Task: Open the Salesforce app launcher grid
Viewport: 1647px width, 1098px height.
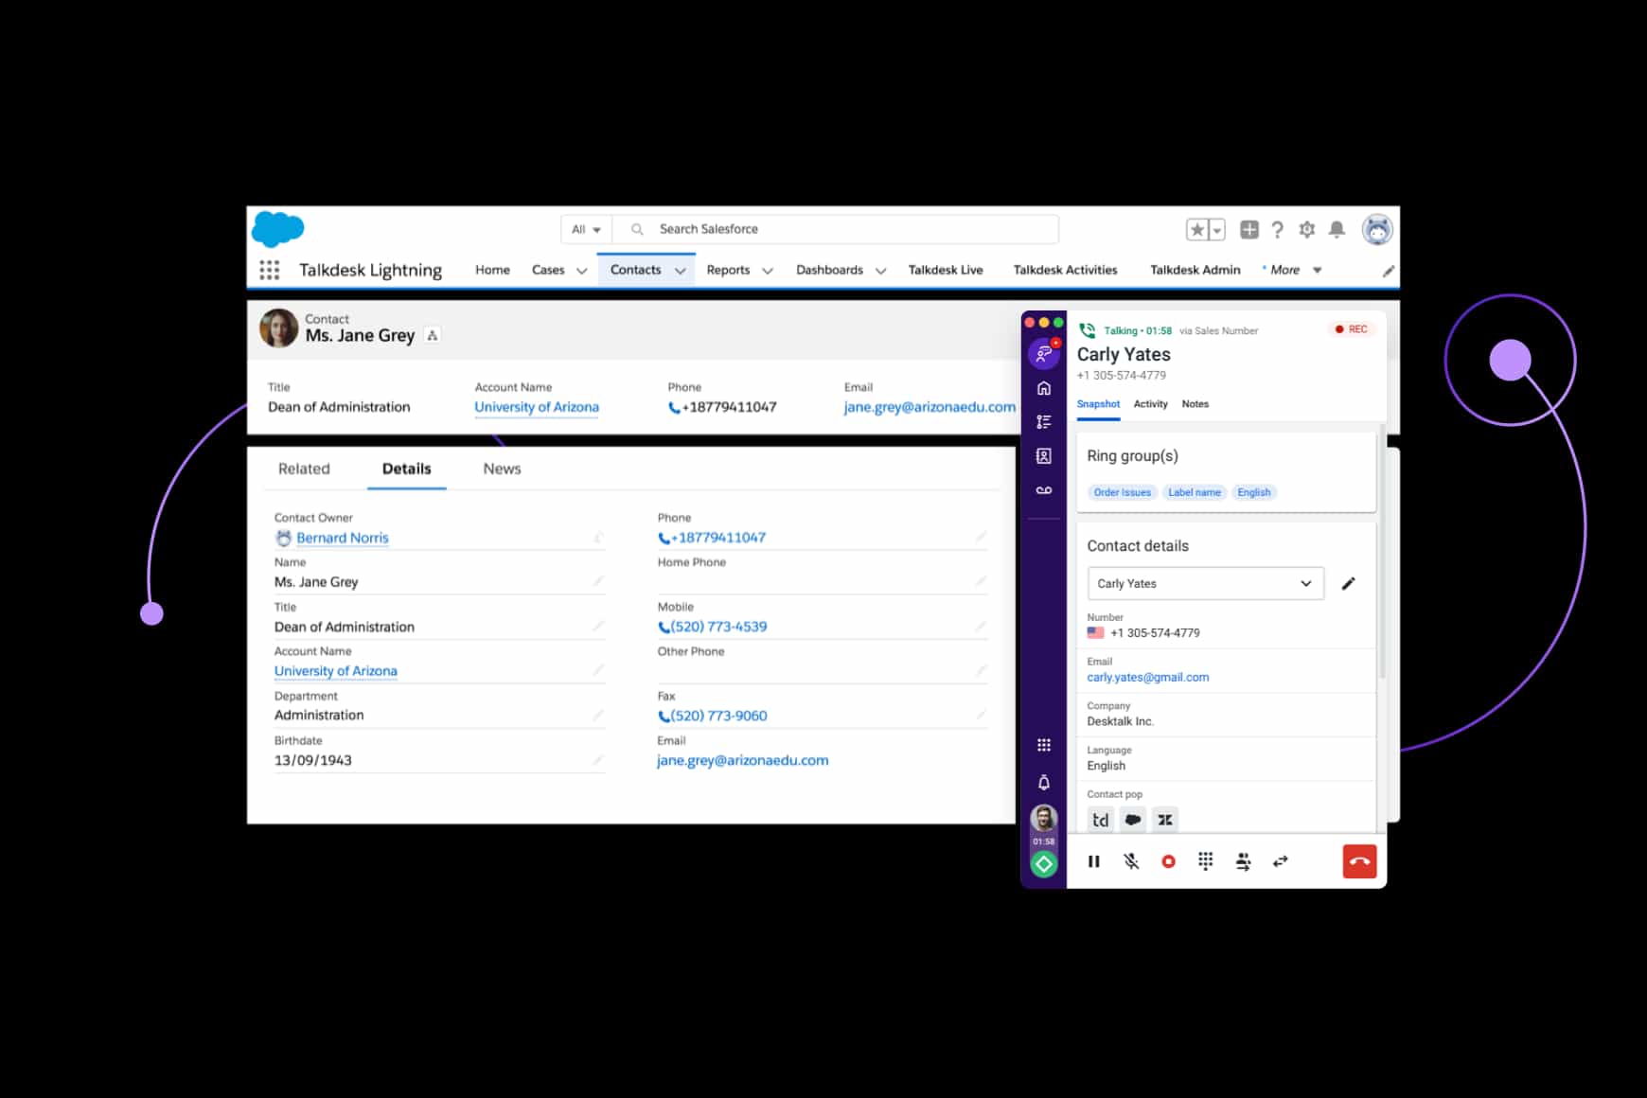Action: pos(269,270)
